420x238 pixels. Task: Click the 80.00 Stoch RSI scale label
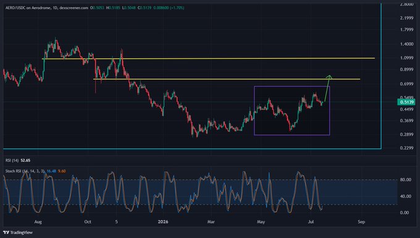[x=406, y=180]
